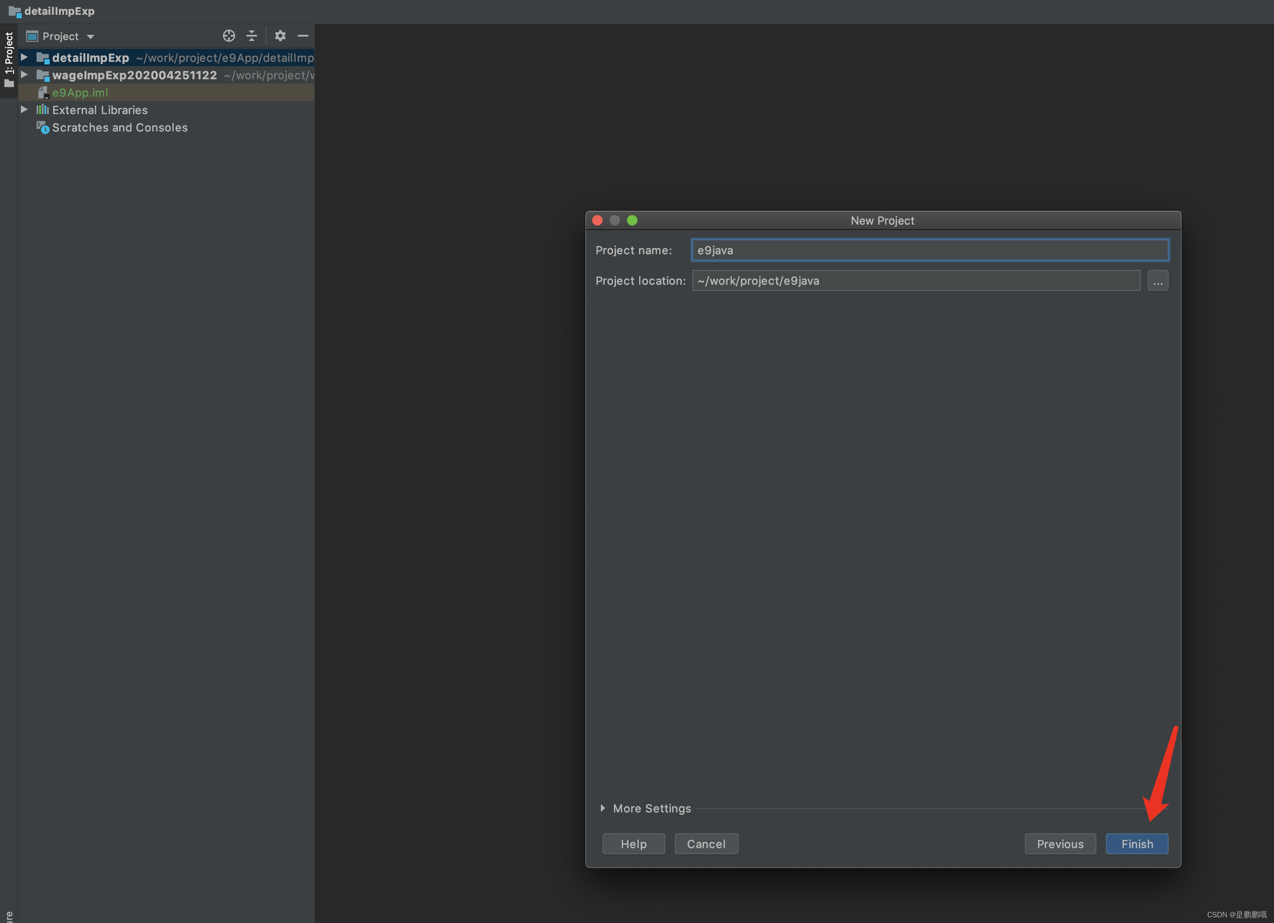Click the Project location input field
Screen dimensions: 1274x923
(915, 280)
